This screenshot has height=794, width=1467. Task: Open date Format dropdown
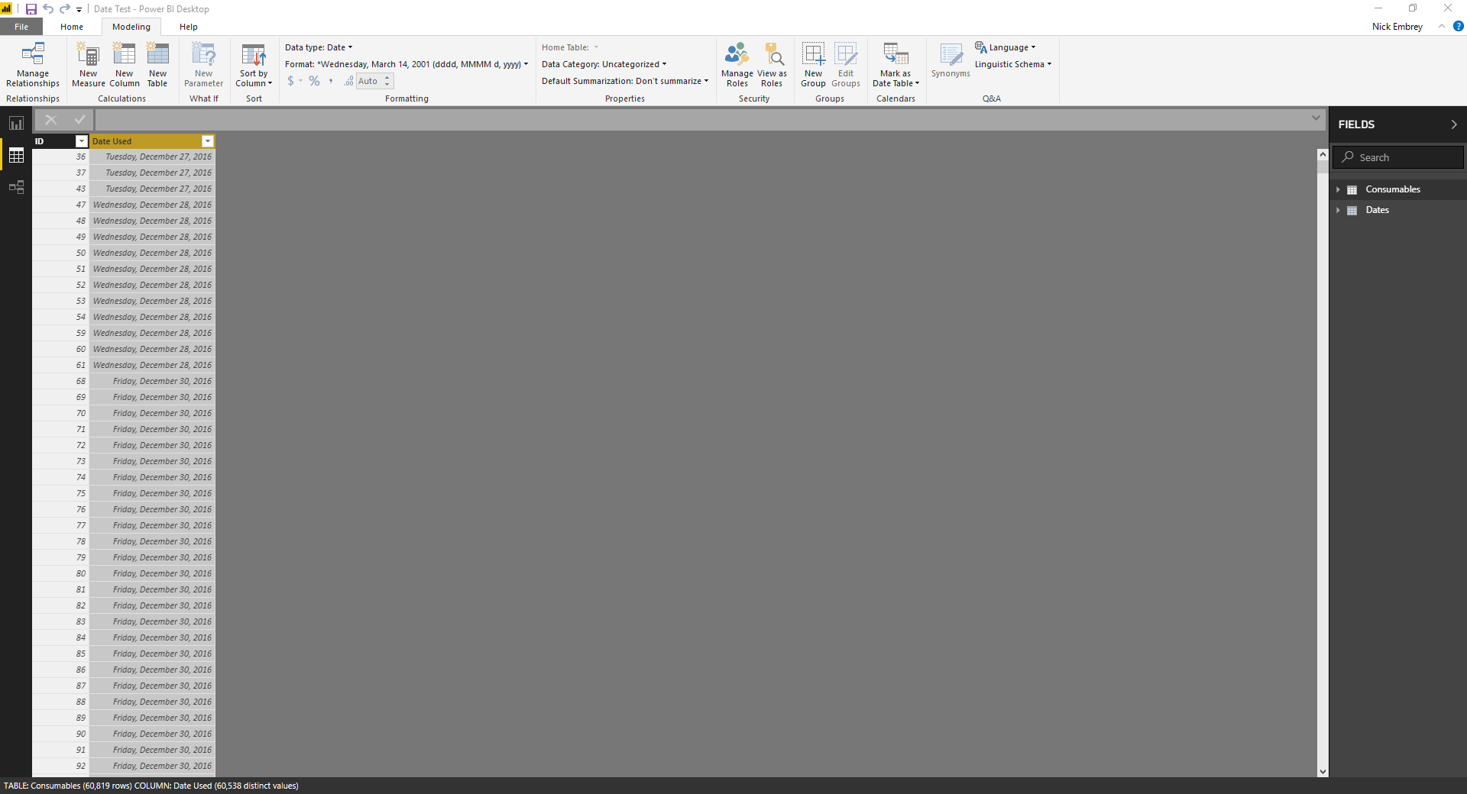(x=406, y=64)
